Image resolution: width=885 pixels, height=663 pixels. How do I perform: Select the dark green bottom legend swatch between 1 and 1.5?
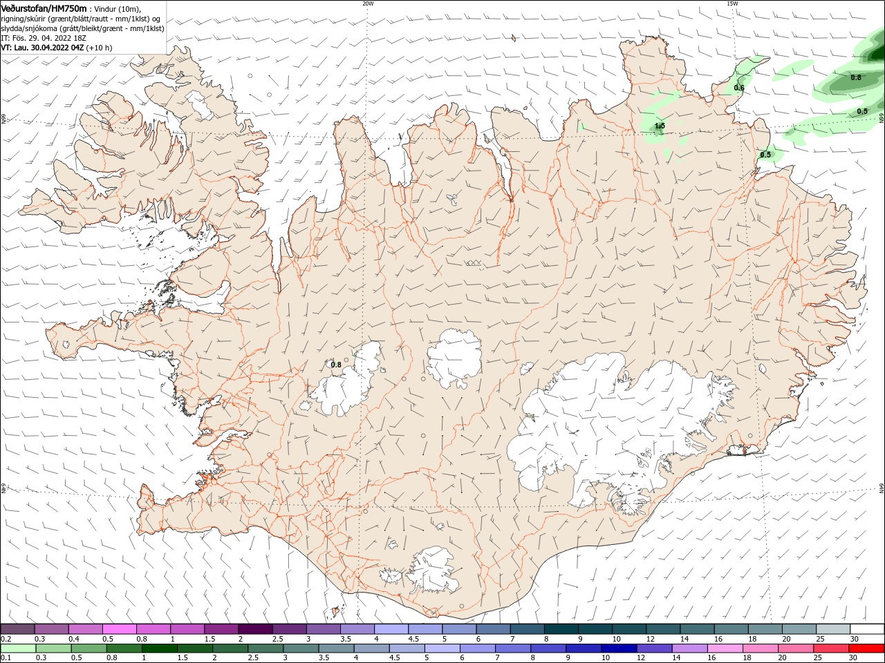pyautogui.click(x=160, y=648)
